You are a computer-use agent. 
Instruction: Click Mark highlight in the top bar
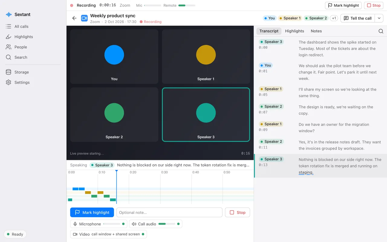coord(343,5)
